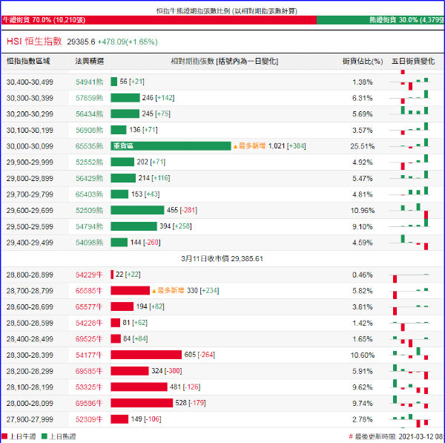
Task: Open the 65535 bear certificate link
Action: pos(90,146)
